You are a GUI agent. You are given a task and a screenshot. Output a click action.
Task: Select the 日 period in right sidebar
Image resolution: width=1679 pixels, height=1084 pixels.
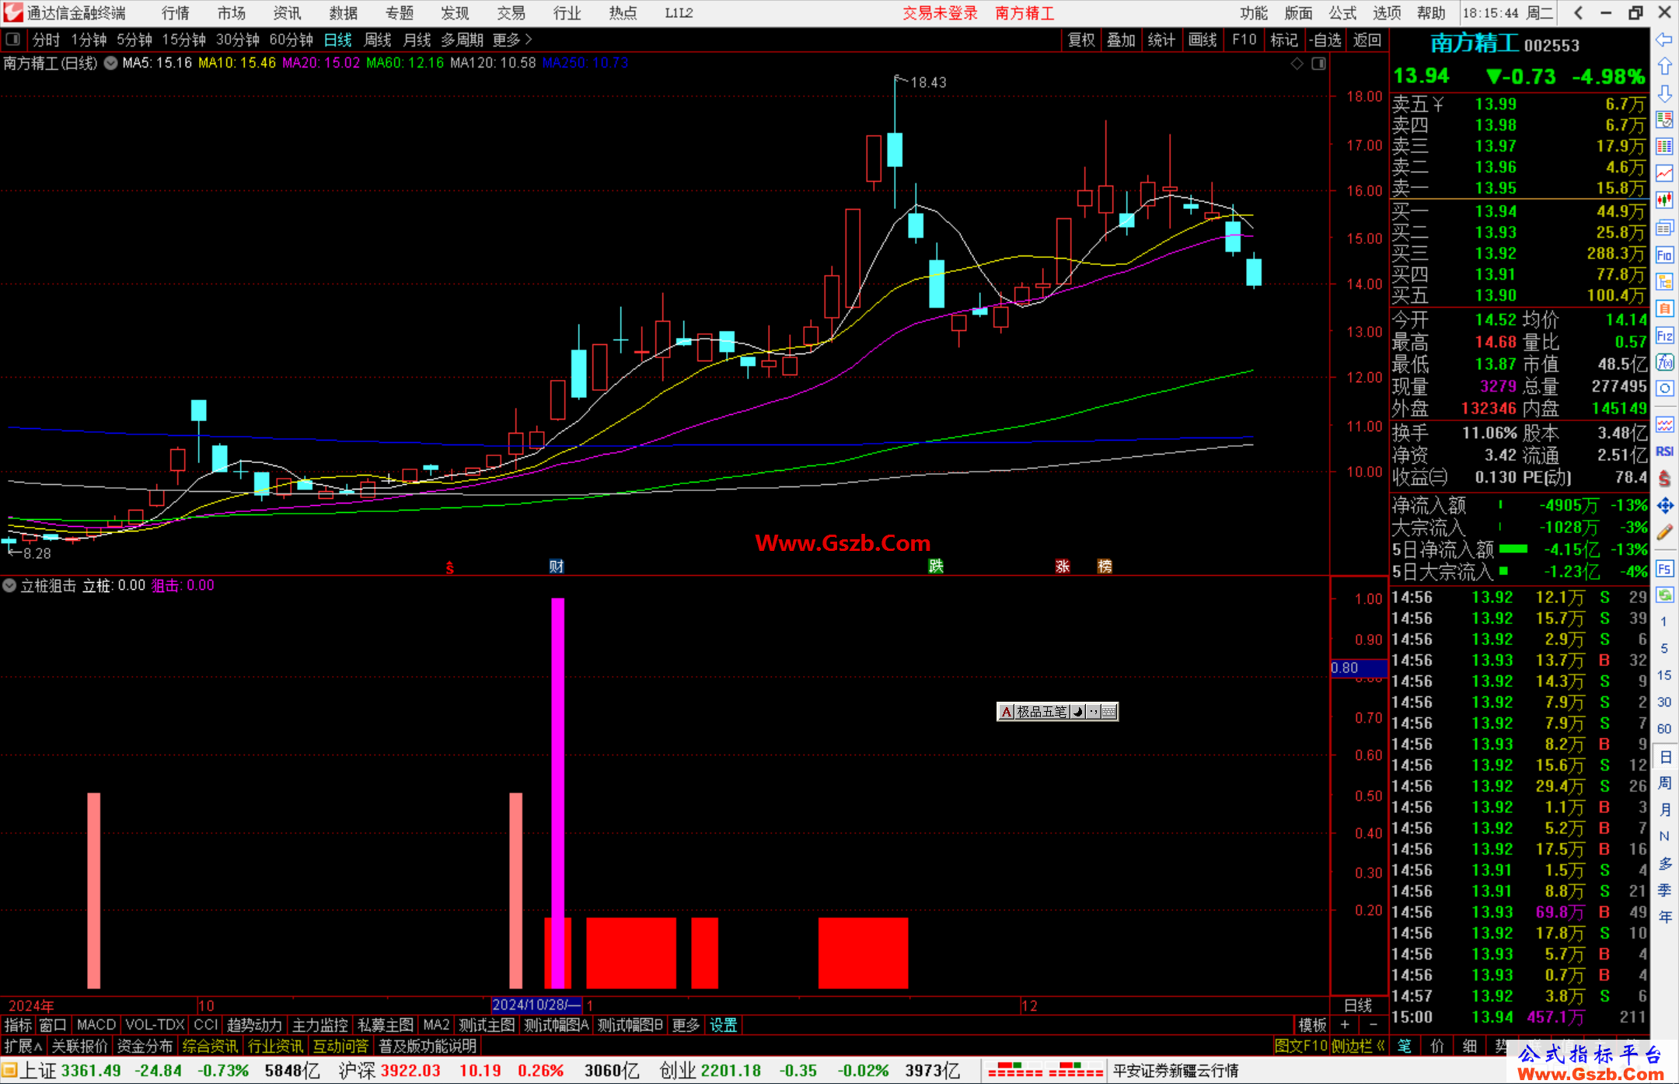coord(1664,756)
